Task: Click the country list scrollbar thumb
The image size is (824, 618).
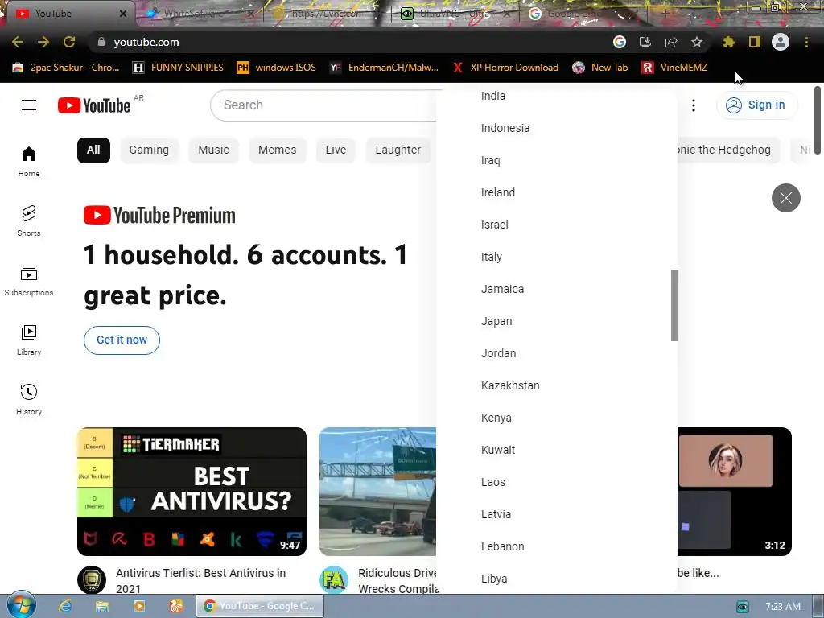Action: coord(674,305)
